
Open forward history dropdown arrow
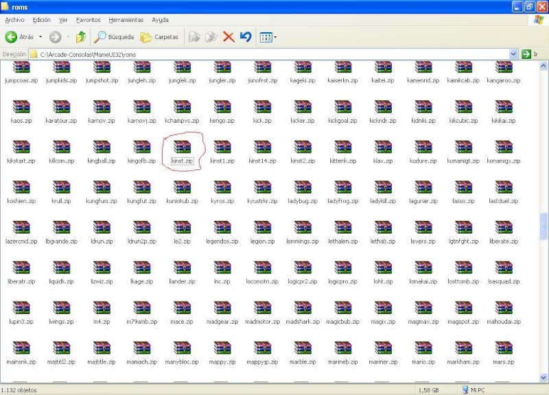click(x=67, y=37)
